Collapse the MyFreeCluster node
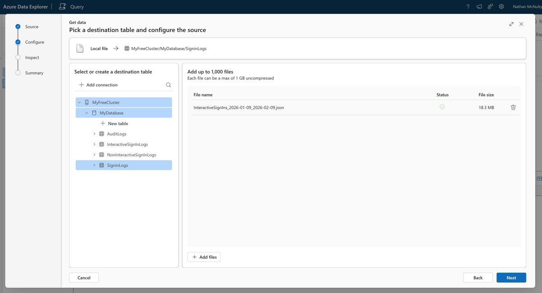 [x=79, y=102]
